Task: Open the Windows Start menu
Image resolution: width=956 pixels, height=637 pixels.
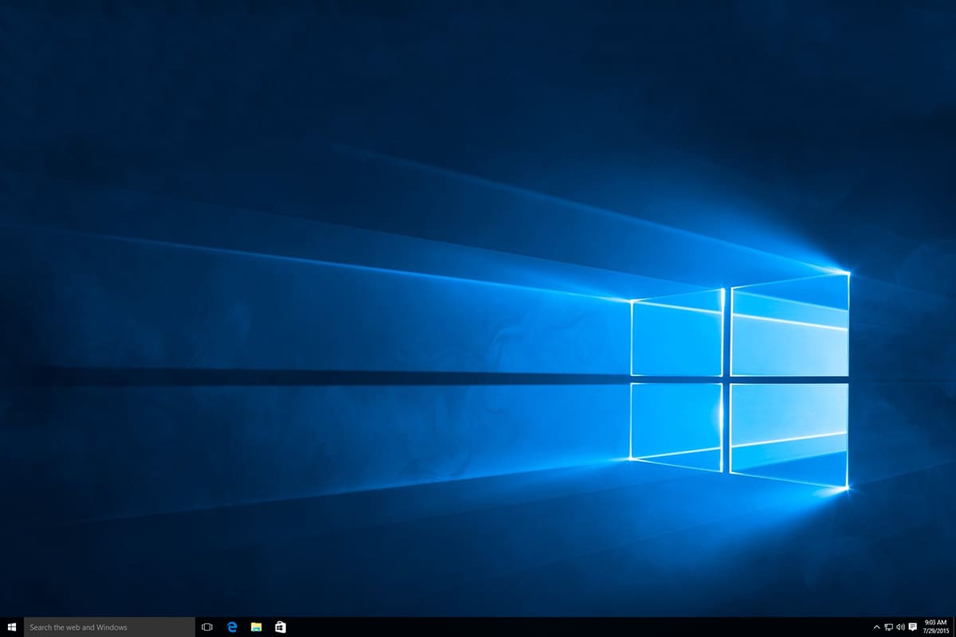Action: click(x=12, y=627)
